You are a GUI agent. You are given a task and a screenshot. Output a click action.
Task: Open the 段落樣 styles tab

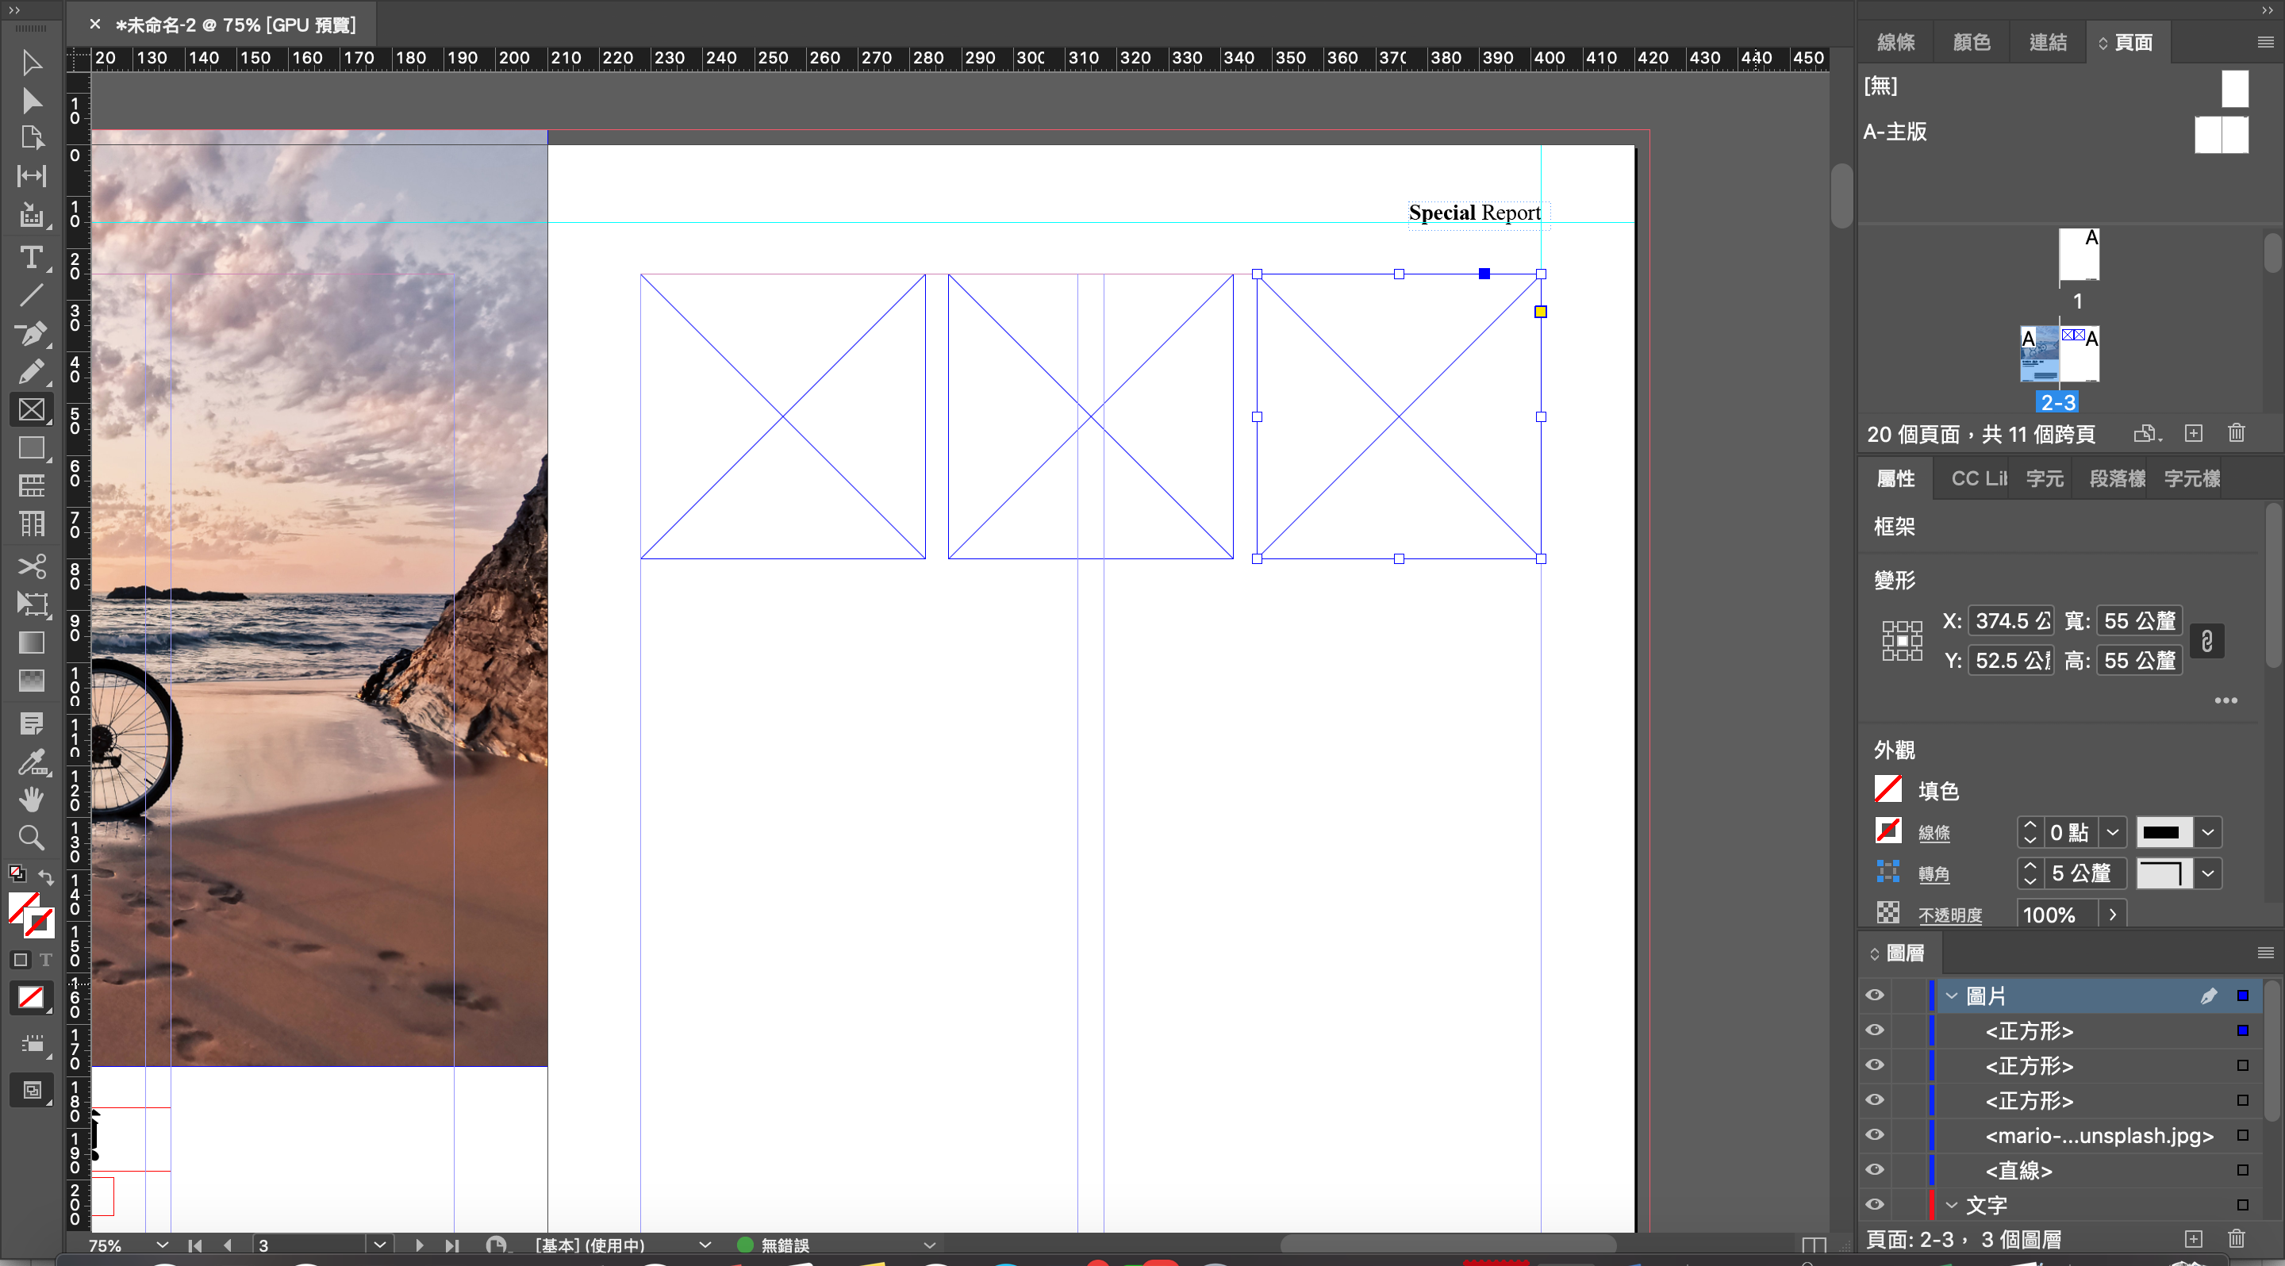tap(2117, 479)
